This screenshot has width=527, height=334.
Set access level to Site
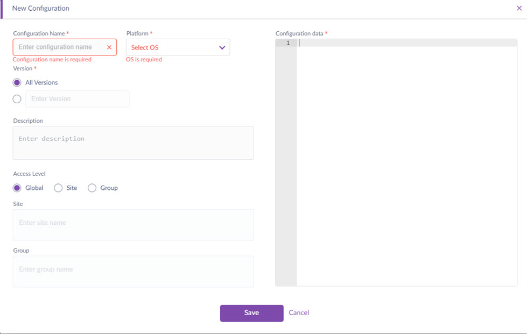point(58,188)
